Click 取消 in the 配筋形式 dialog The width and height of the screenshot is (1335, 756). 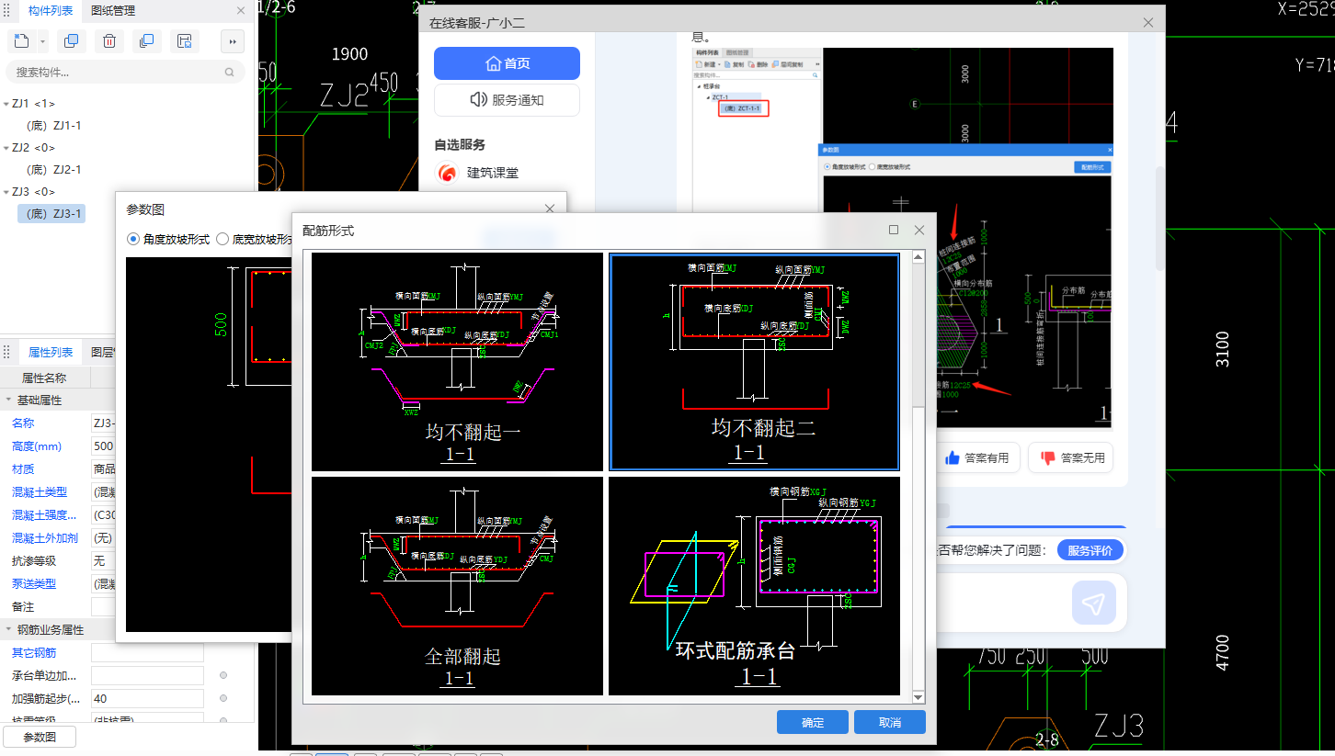(x=890, y=722)
